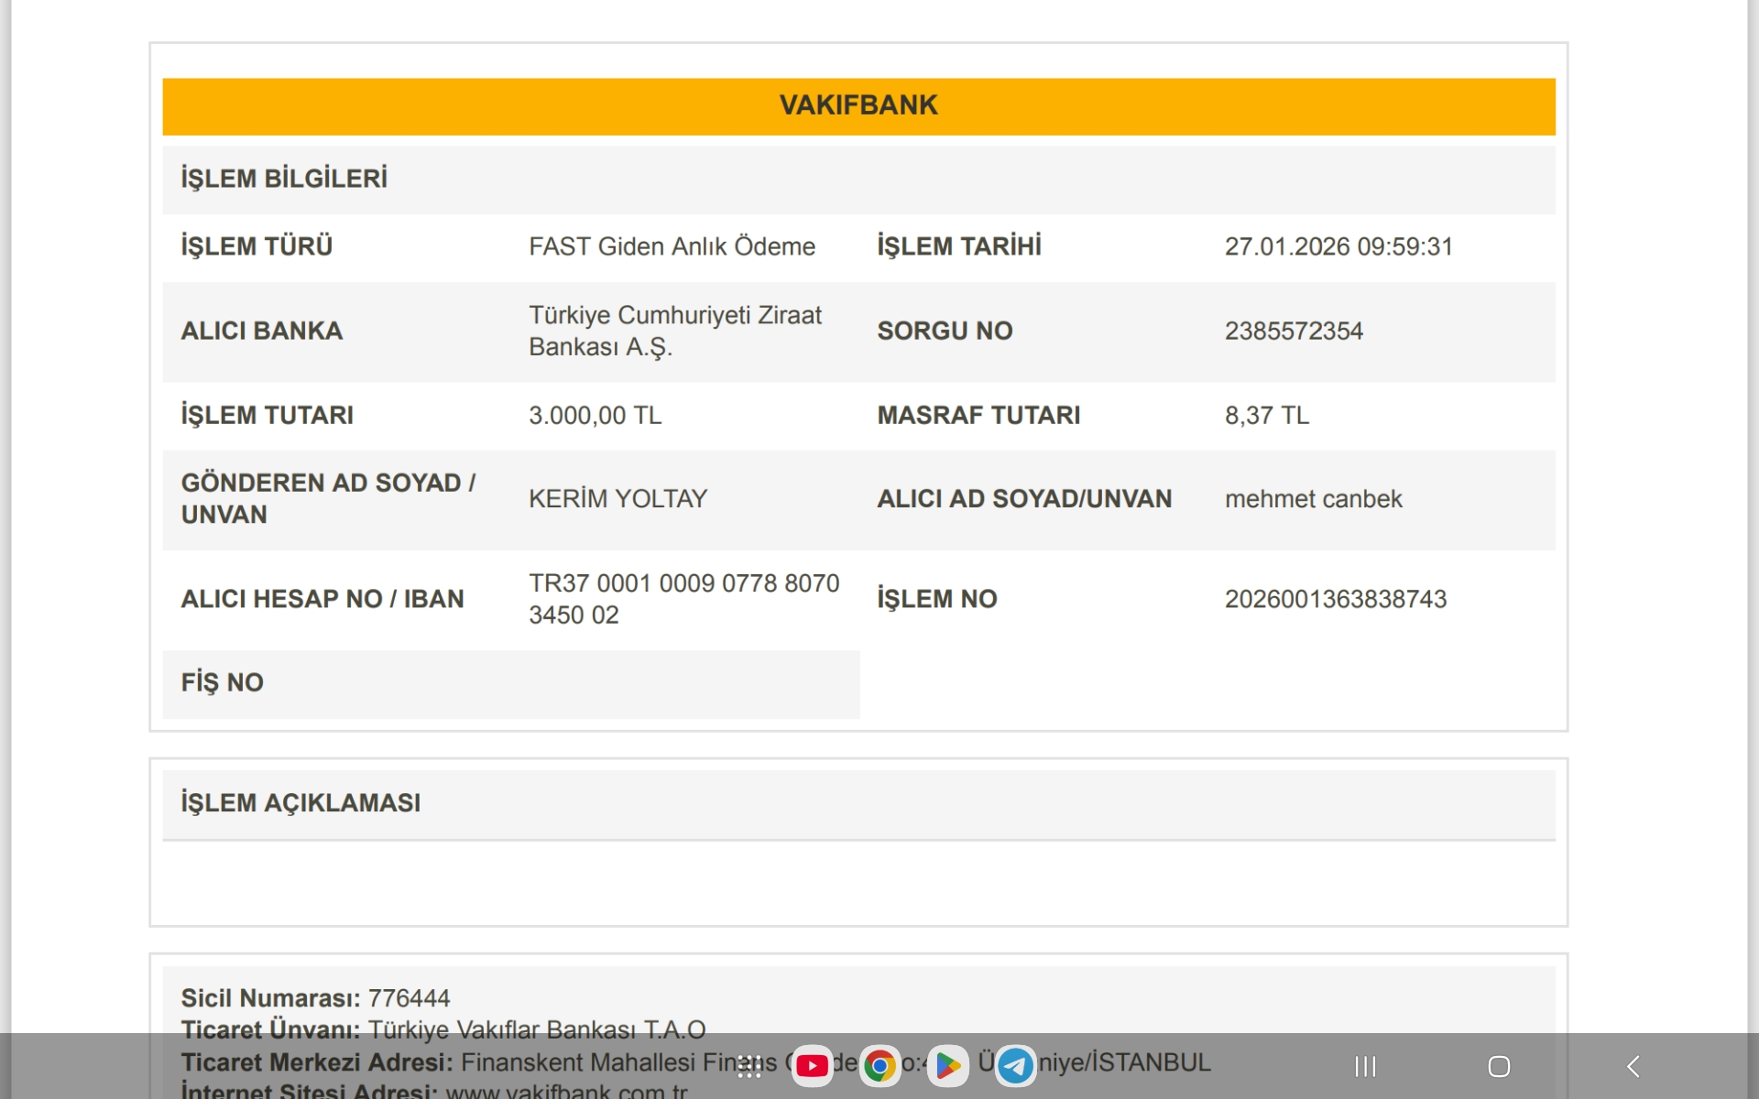Screen dimensions: 1759x1099
Task: Select the İŞLEM TÜRÜ label
Action: [257, 246]
